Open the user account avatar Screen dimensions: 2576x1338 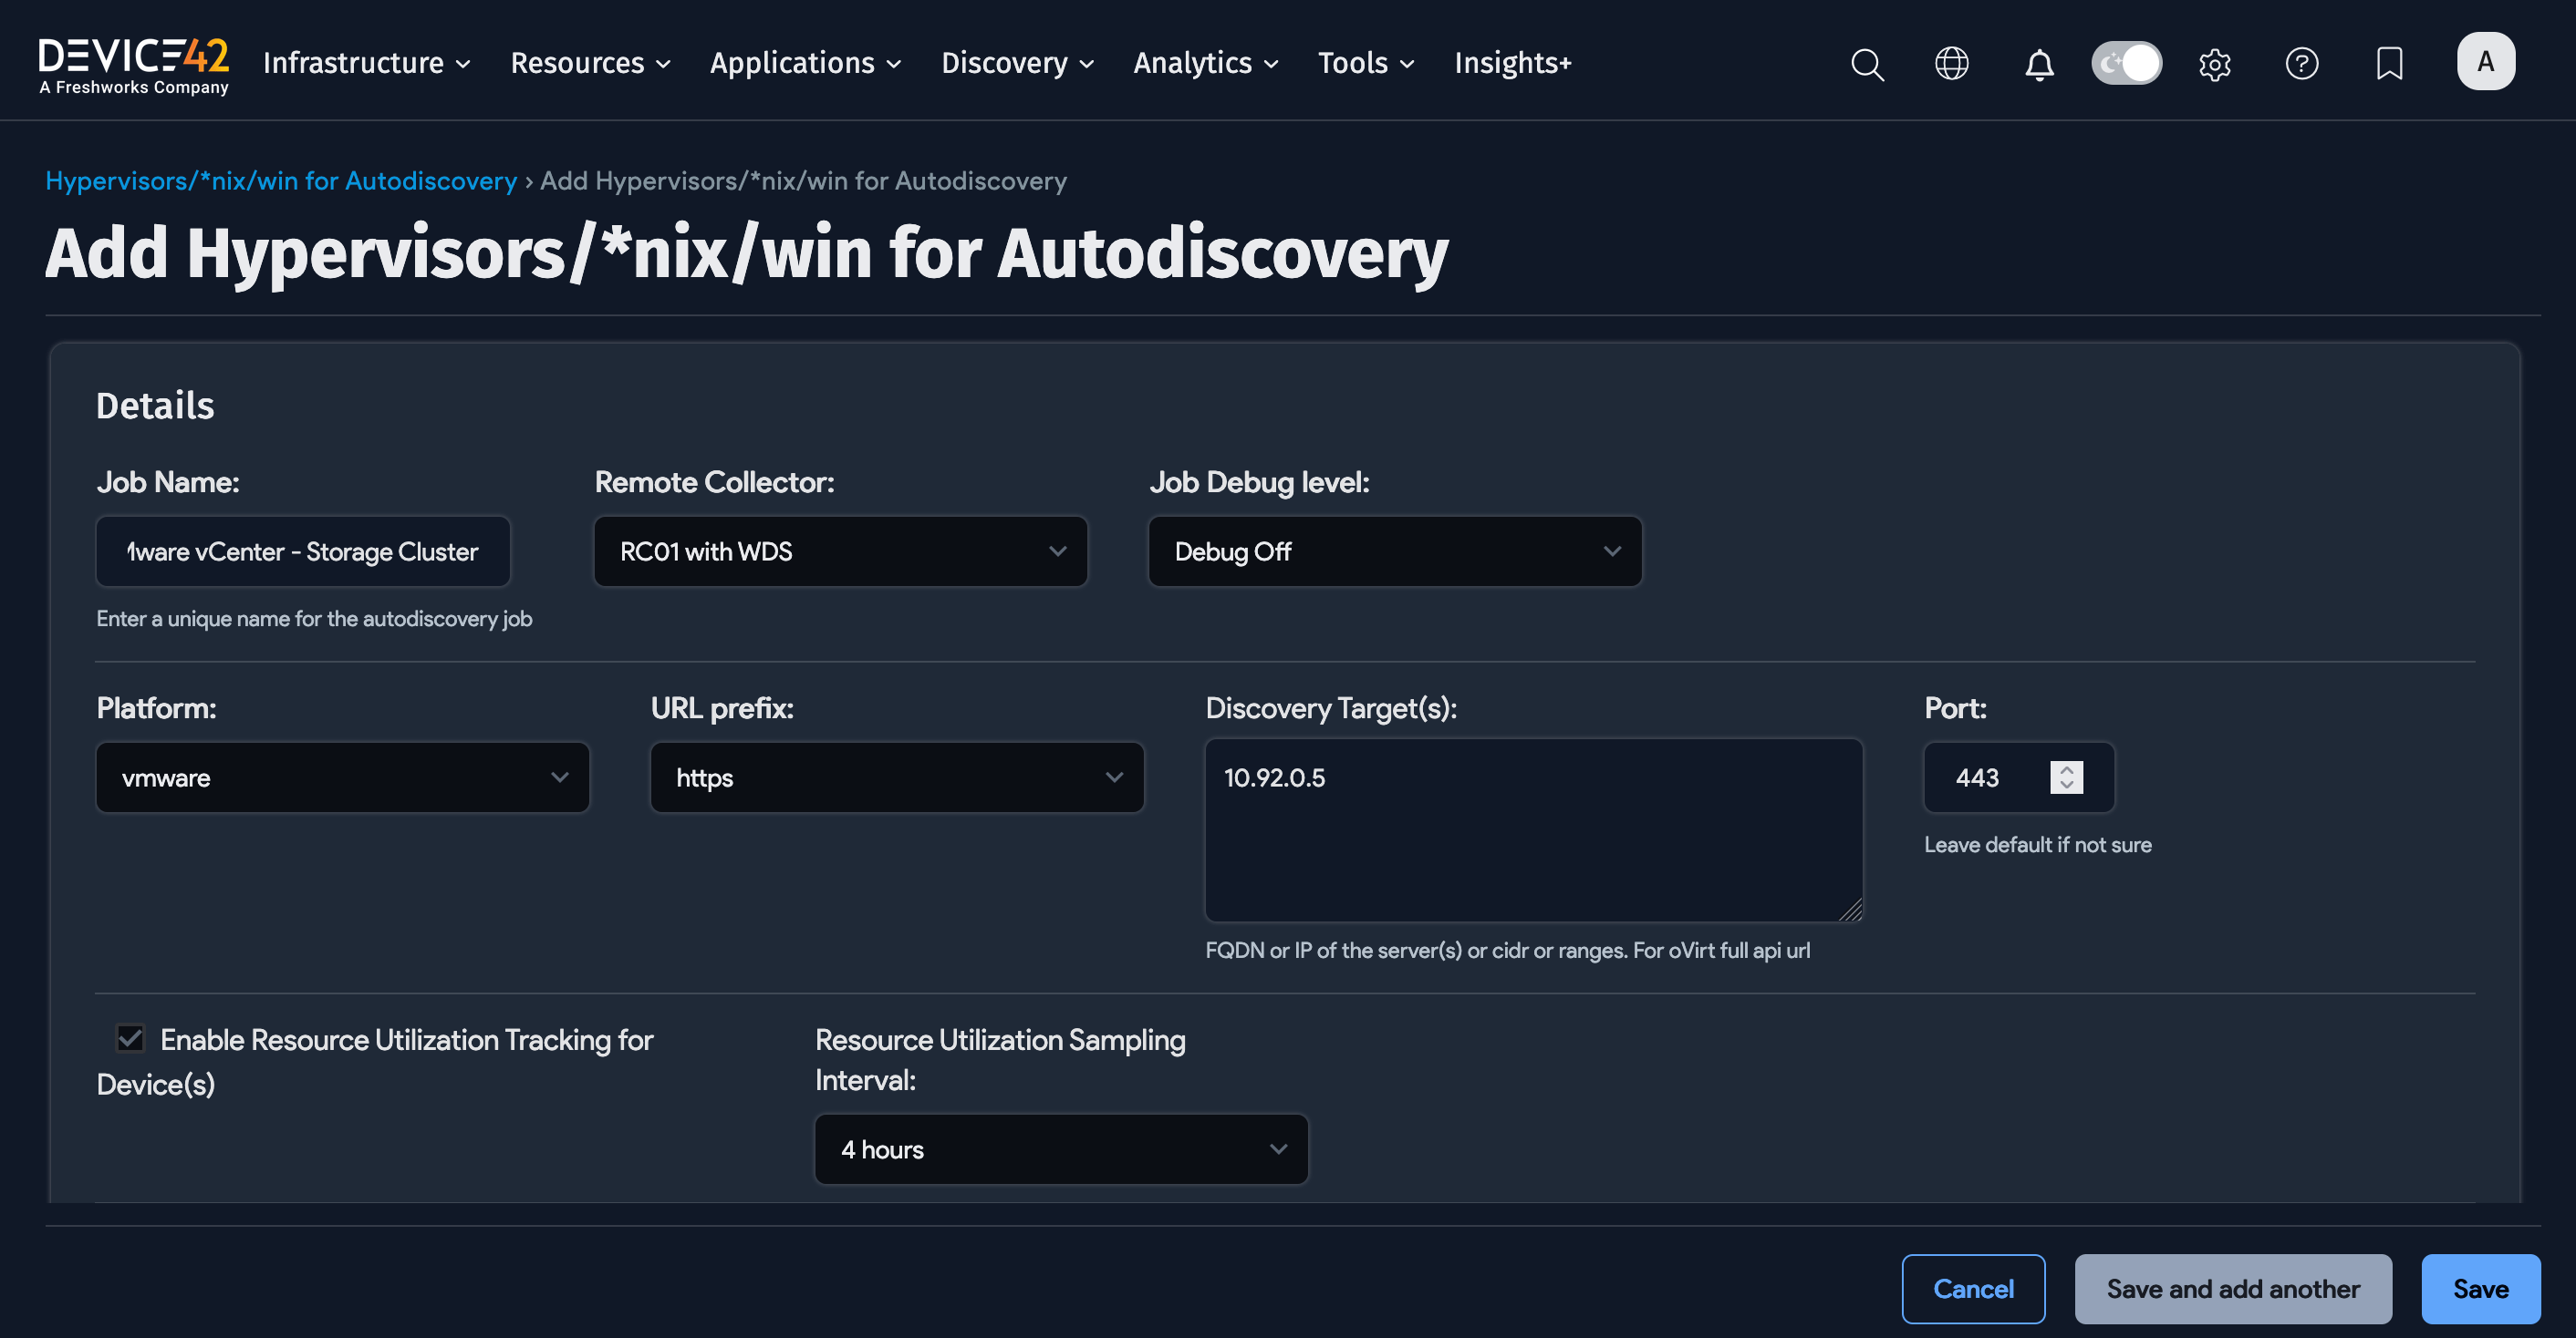(x=2486, y=61)
